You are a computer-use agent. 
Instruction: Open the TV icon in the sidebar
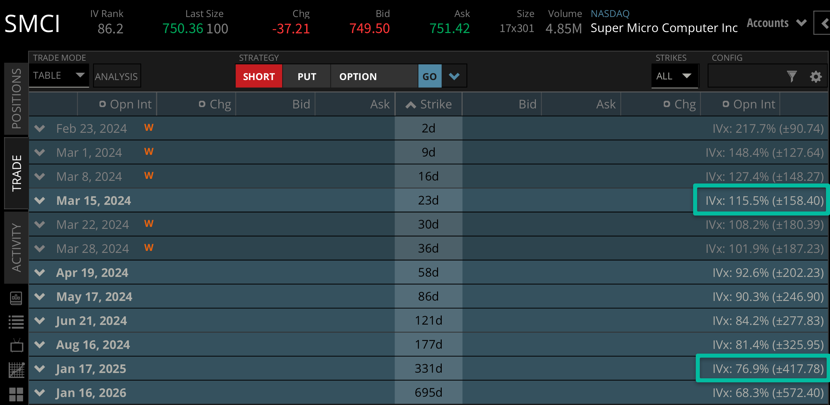point(16,346)
